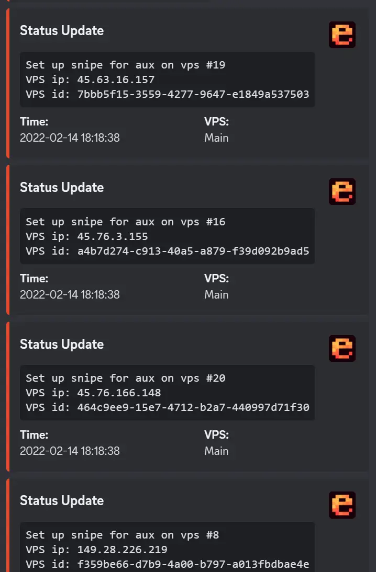Click the VPS ip 45.76.3.155 line
This screenshot has height=572, width=376.
pos(87,236)
